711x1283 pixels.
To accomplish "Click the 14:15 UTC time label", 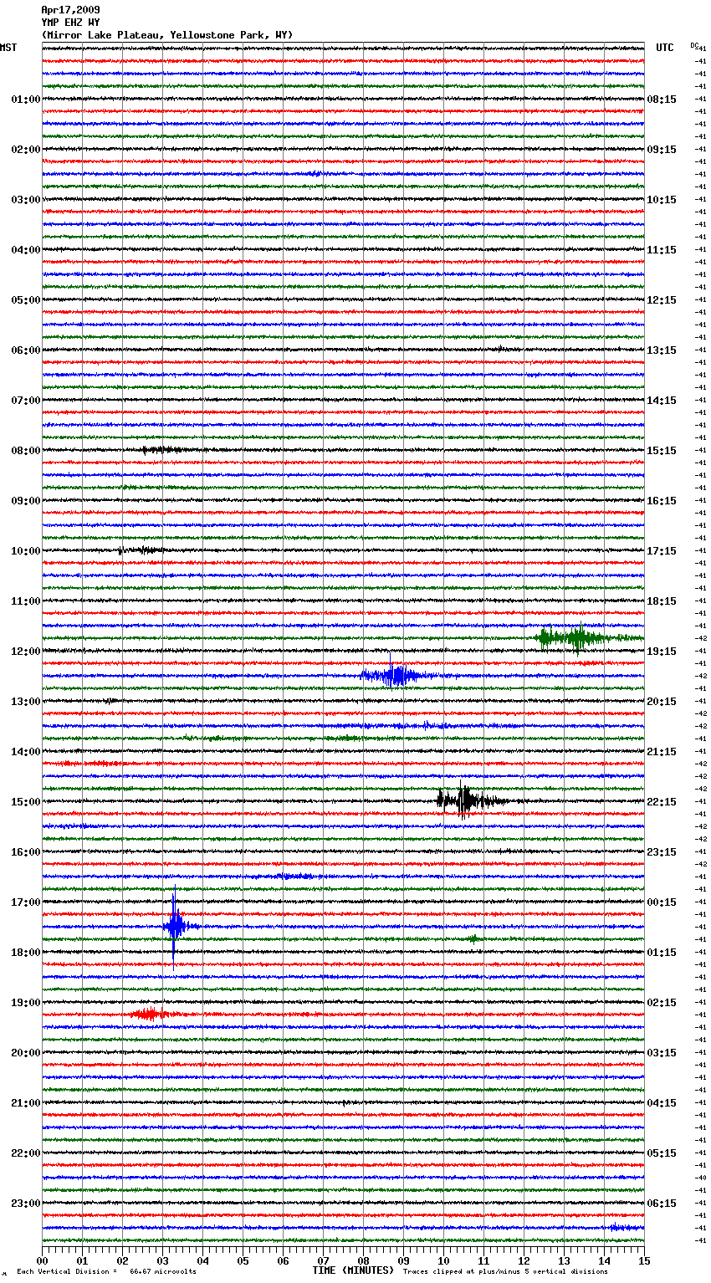I will pyautogui.click(x=662, y=401).
